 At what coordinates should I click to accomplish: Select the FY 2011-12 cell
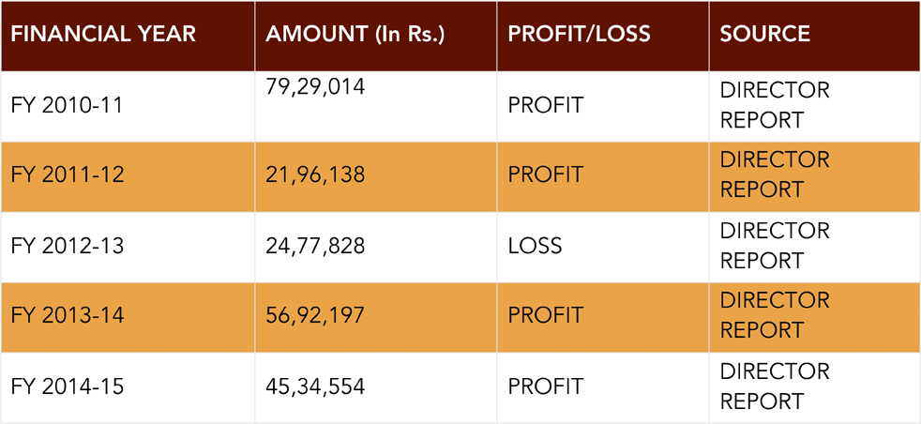67,174
